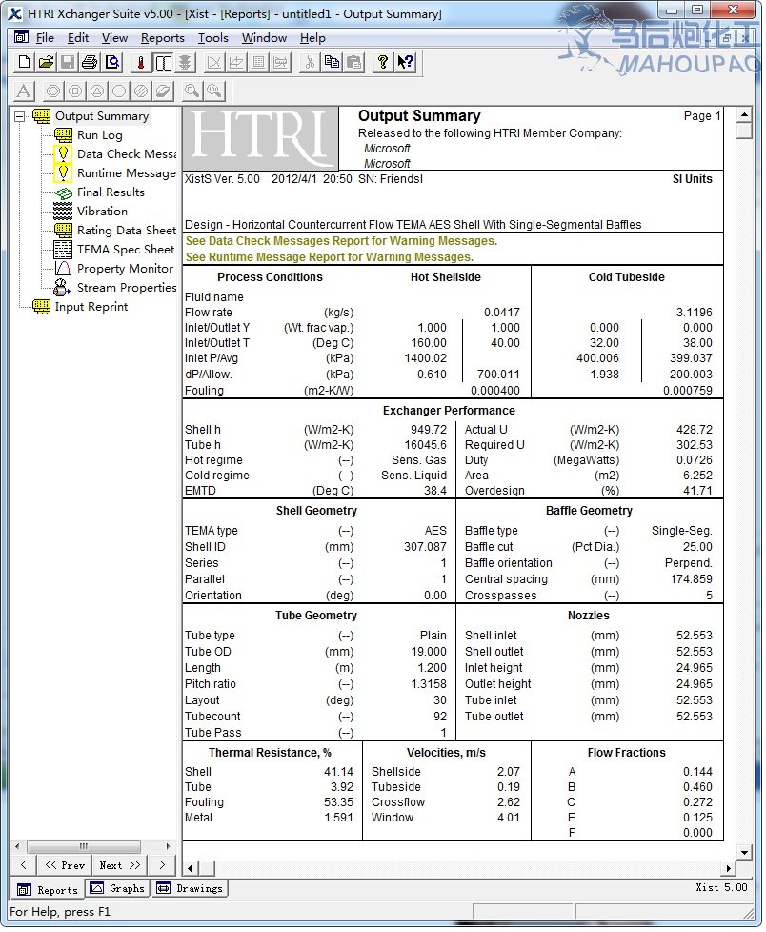Click the greyed table grid toolbar icon
The width and height of the screenshot is (766, 932).
click(x=258, y=62)
